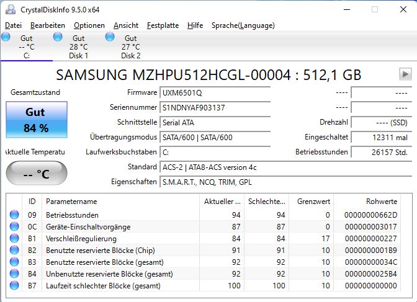Click the Grenzwert column header
This screenshot has height=302, width=417.
pyautogui.click(x=311, y=202)
